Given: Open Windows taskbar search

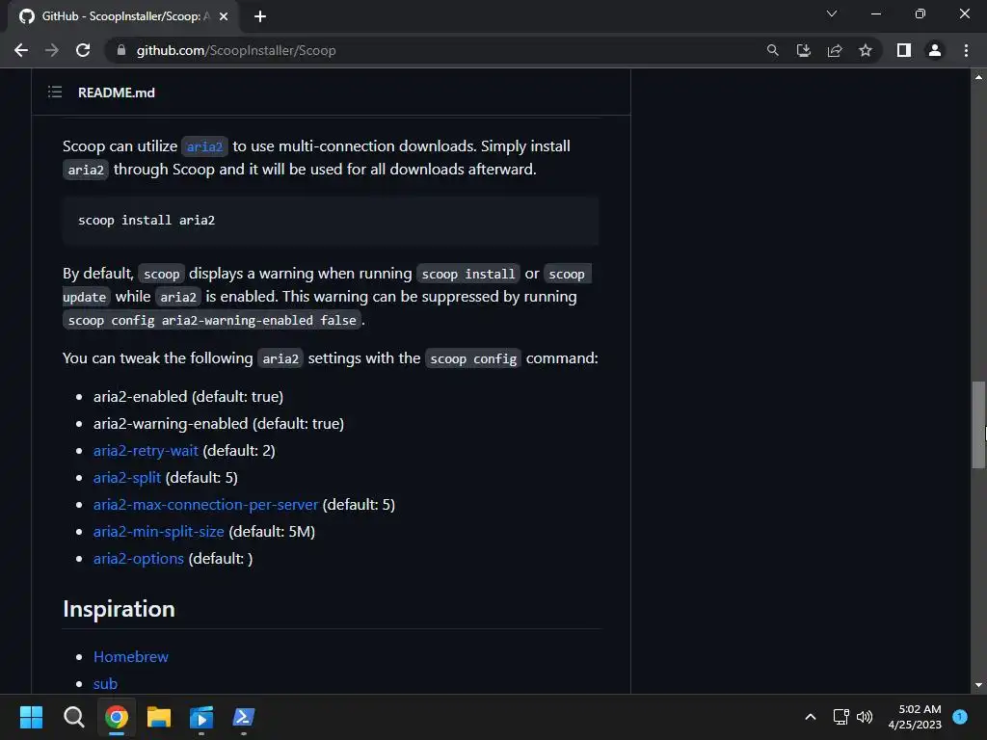Looking at the screenshot, I should (73, 717).
